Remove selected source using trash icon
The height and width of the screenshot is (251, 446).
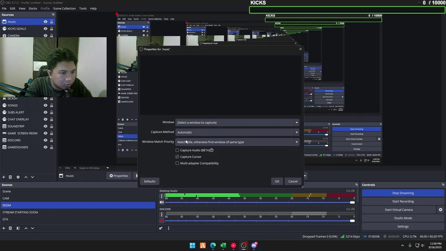click(x=10, y=177)
